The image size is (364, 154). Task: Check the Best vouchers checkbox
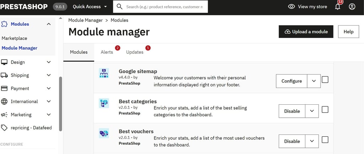click(x=325, y=140)
